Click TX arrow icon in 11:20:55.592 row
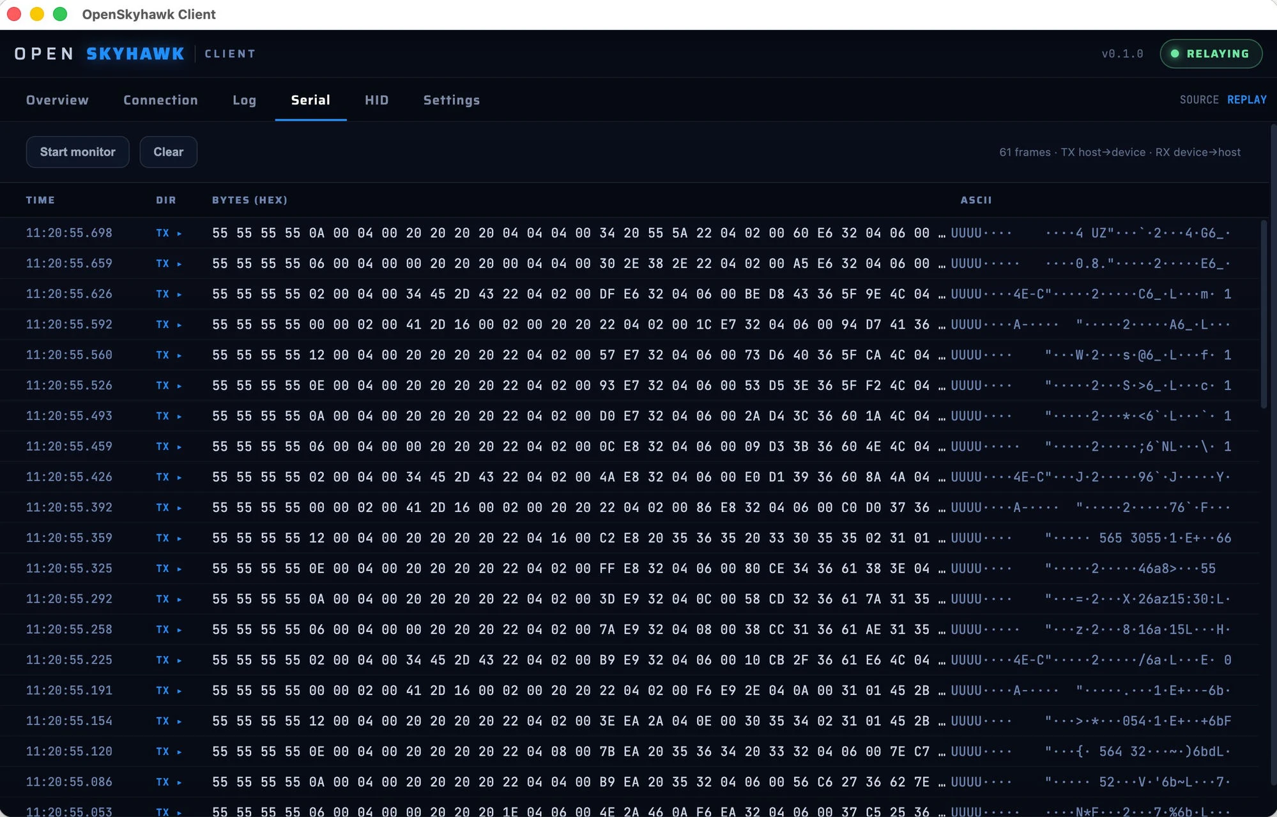This screenshot has height=817, width=1277. coord(180,325)
